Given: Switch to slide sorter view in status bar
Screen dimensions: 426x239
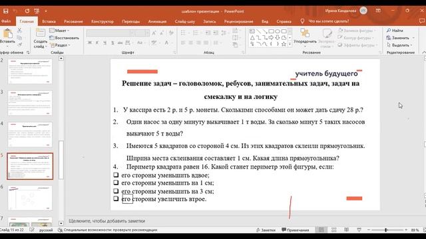Looking at the screenshot, I should click(x=334, y=230).
